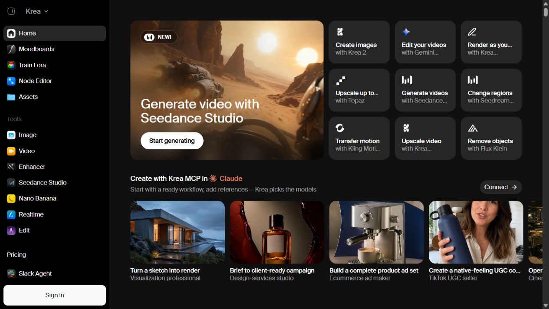Screen dimensions: 549x309
Task: Open the Realtime tool icon
Action: (11, 214)
